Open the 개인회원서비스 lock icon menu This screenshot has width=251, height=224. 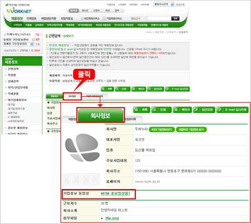[x=90, y=19]
